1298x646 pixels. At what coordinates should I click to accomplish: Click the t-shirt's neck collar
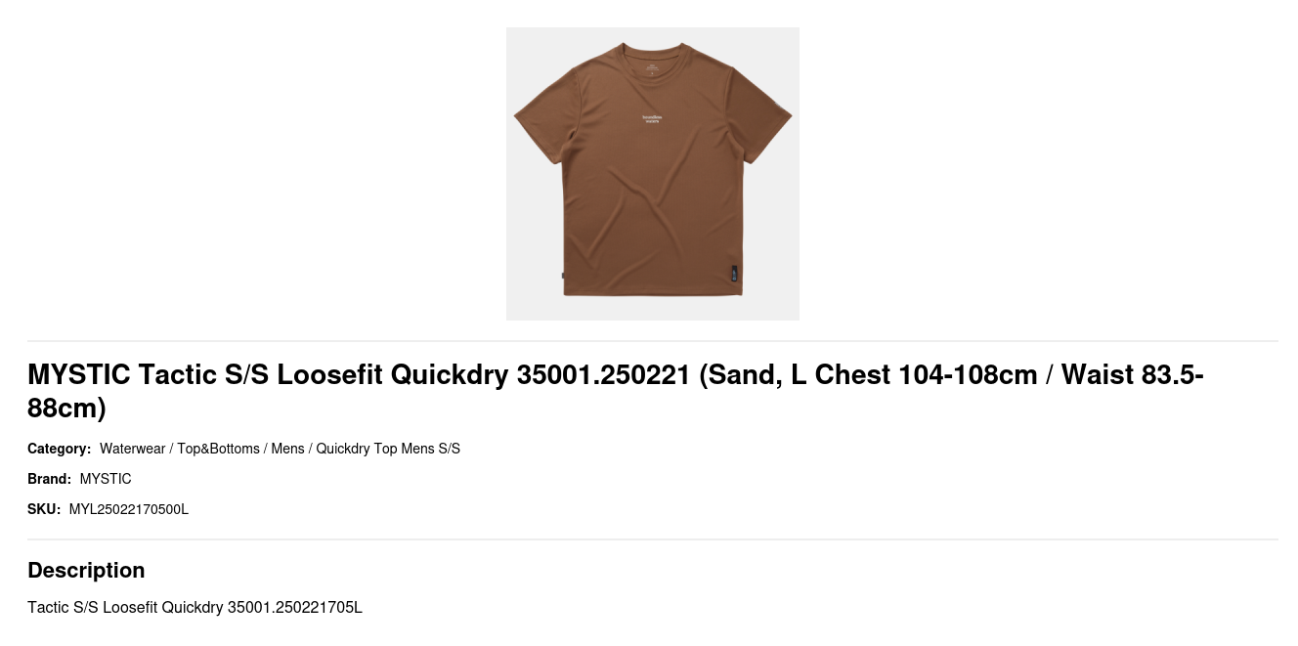(653, 51)
